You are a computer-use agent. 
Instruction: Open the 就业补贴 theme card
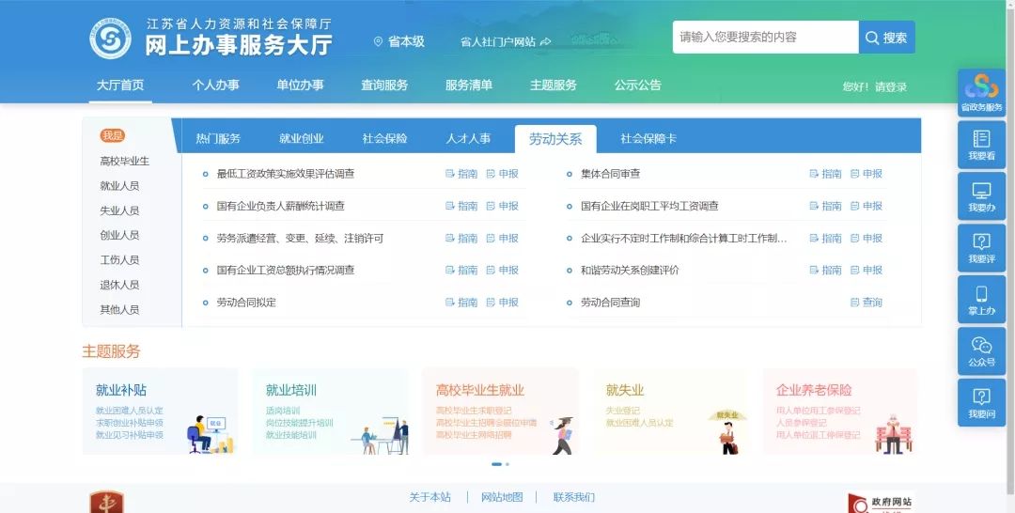160,411
